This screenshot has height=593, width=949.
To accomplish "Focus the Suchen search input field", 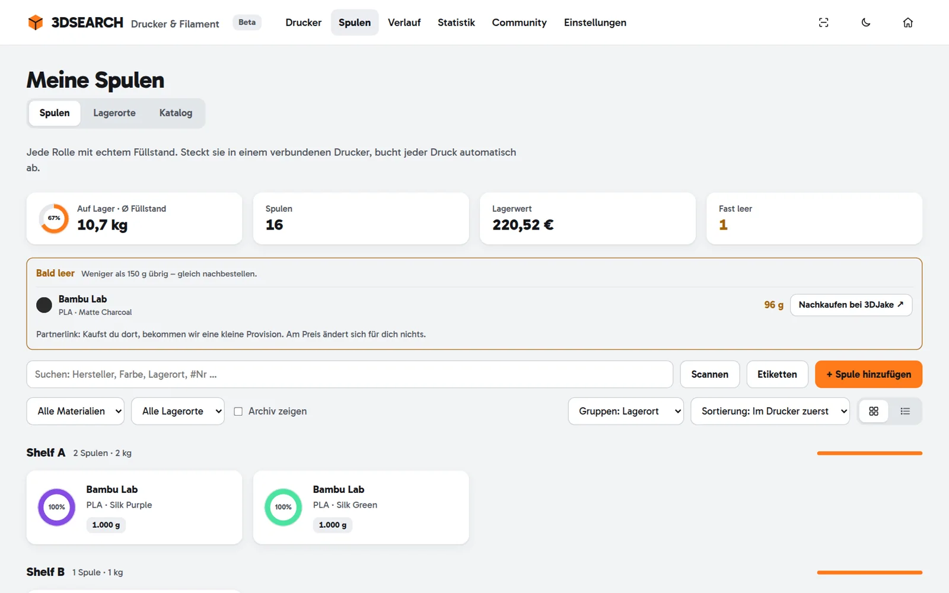I will (350, 374).
